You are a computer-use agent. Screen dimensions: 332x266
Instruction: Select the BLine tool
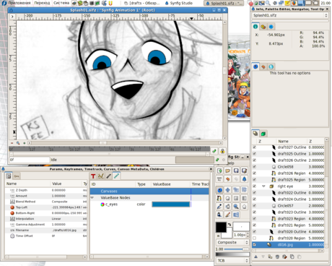(x=219, y=198)
